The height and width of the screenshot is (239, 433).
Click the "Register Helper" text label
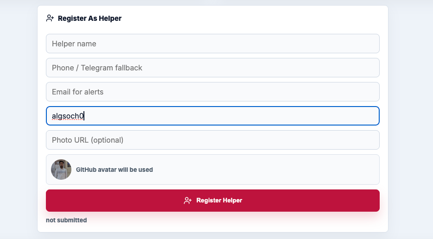tap(219, 201)
